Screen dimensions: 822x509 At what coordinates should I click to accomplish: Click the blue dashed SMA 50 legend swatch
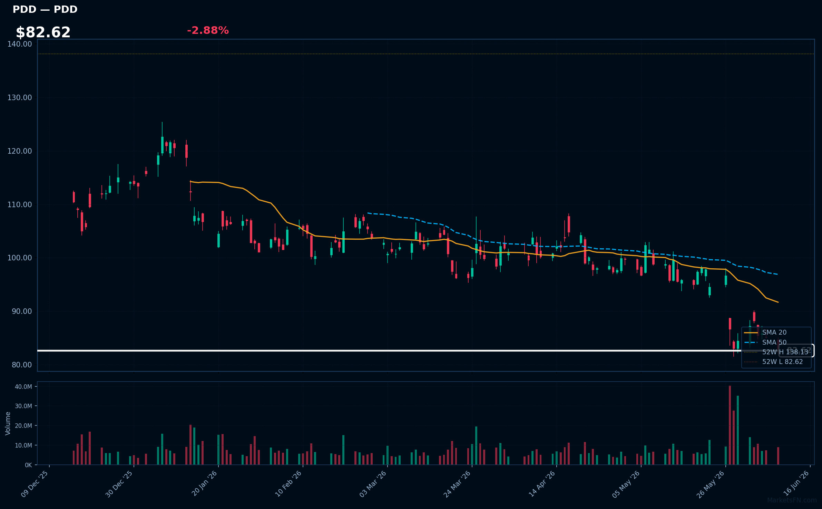(x=751, y=343)
